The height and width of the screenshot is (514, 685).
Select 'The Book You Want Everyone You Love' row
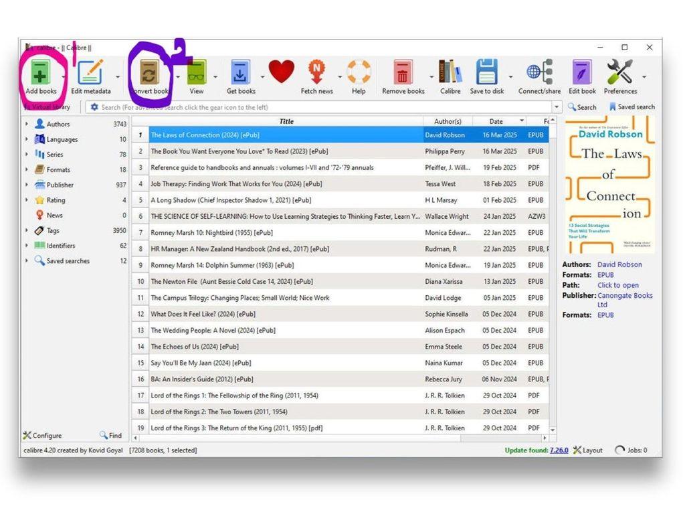[x=340, y=151]
